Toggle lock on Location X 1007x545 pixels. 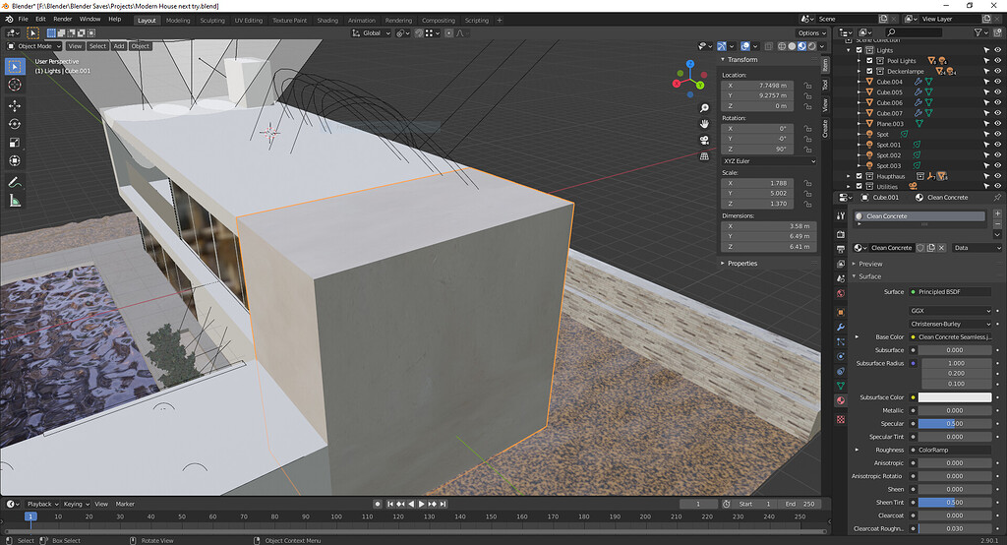(x=807, y=86)
